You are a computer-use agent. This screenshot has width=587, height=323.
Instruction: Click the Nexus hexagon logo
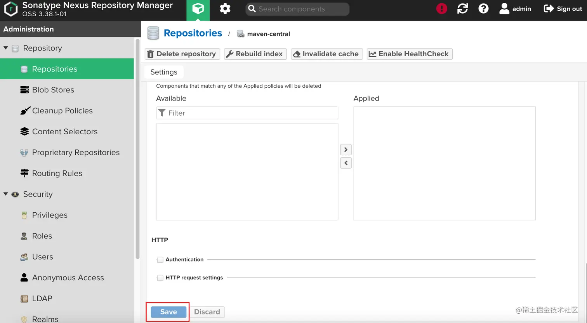[x=10, y=9]
